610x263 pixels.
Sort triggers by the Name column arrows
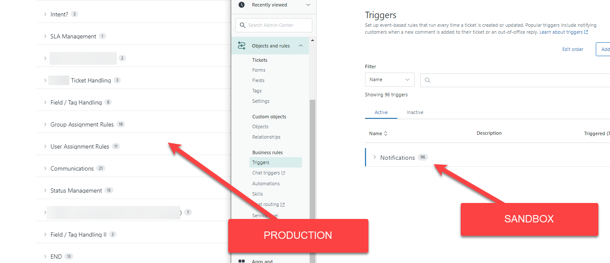coord(386,134)
